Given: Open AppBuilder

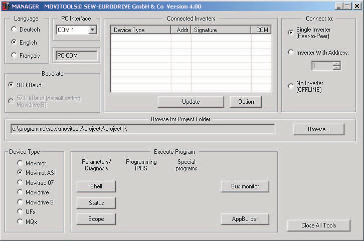Looking at the screenshot, I should pyautogui.click(x=245, y=219).
